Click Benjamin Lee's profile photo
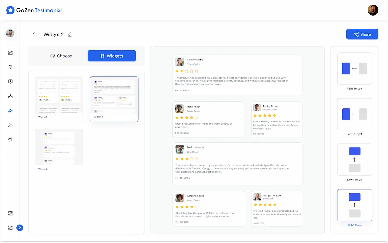 click(x=257, y=197)
